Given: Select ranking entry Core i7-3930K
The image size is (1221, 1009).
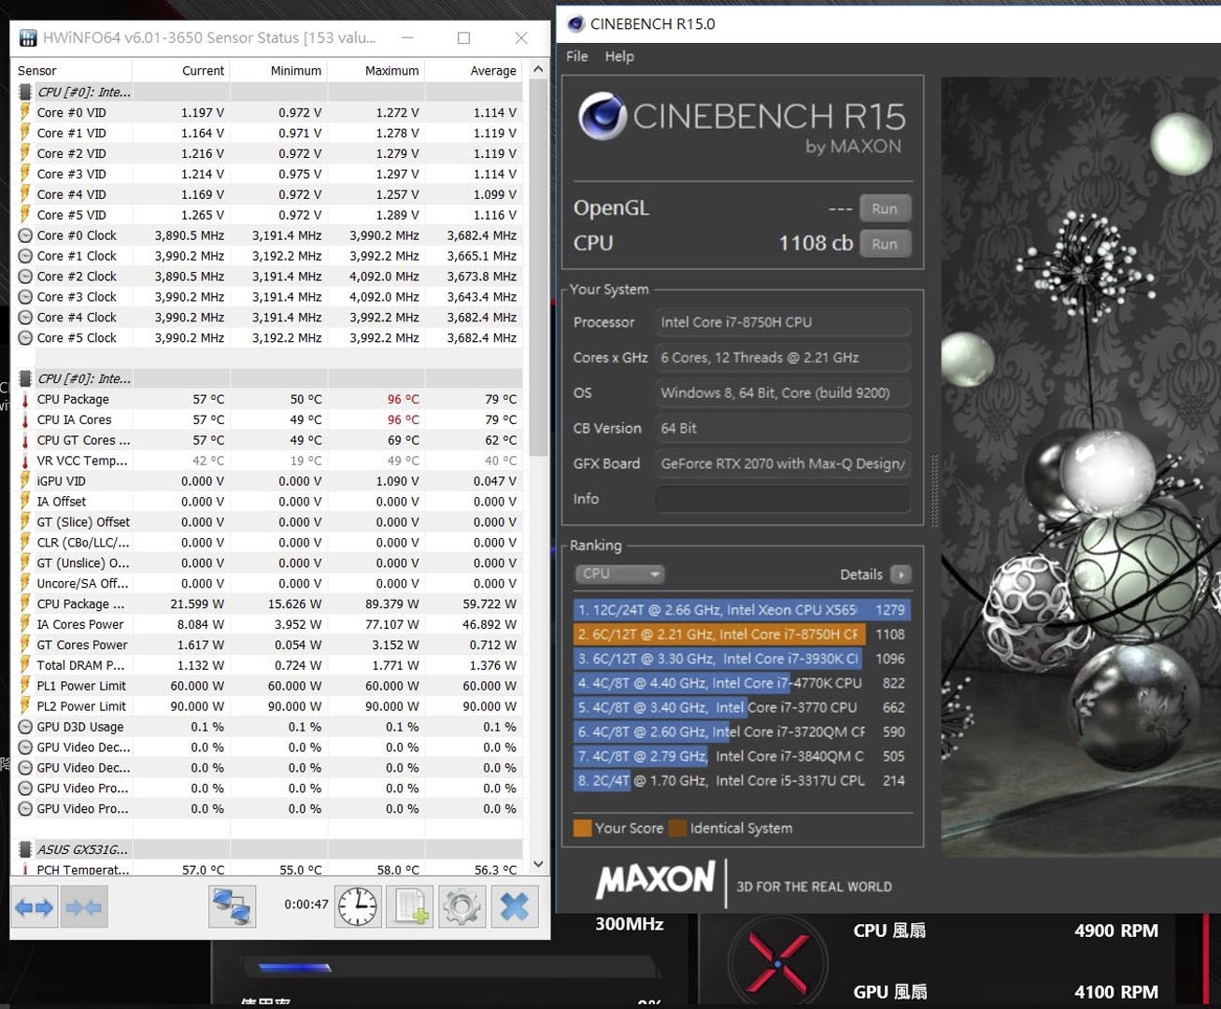Looking at the screenshot, I should [742, 659].
